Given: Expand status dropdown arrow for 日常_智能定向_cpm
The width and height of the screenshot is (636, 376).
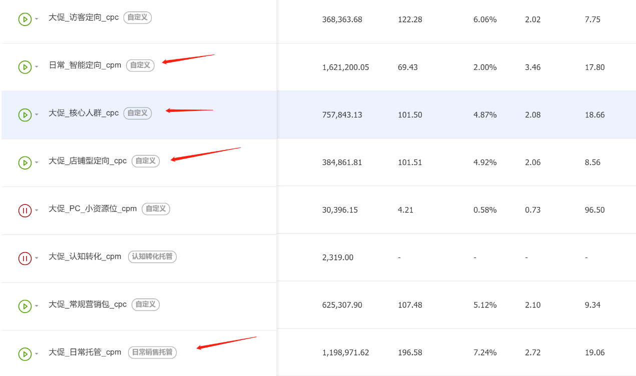Looking at the screenshot, I should pyautogui.click(x=37, y=67).
